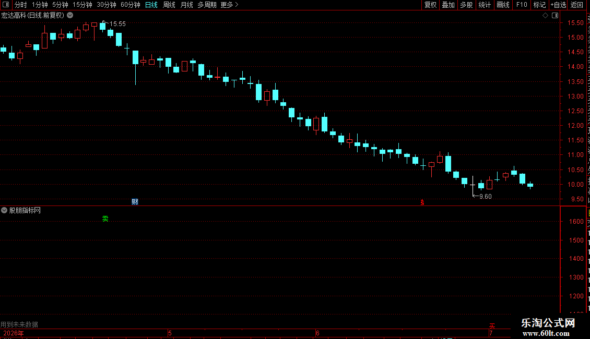Click the green 卖 sell signal

105,219
